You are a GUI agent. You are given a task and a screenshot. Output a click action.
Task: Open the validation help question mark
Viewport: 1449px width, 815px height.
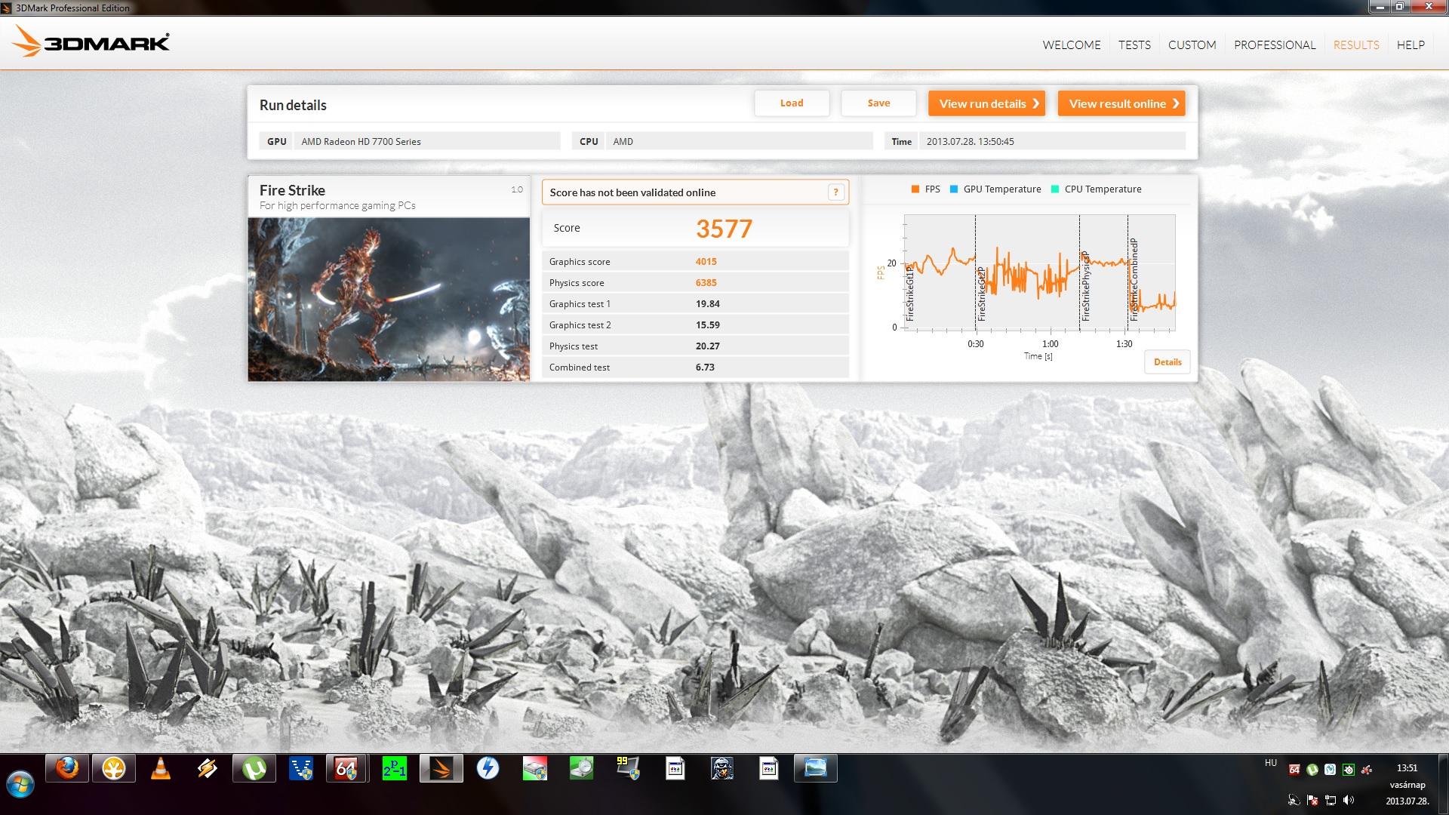(x=835, y=192)
